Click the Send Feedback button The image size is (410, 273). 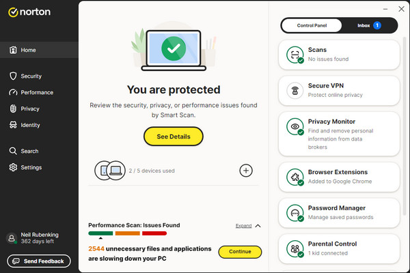pyautogui.click(x=38, y=261)
